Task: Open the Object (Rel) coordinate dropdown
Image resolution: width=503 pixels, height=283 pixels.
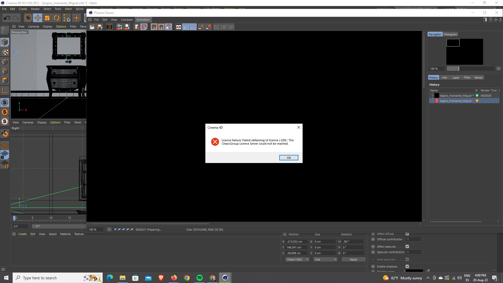Action: 297,259
